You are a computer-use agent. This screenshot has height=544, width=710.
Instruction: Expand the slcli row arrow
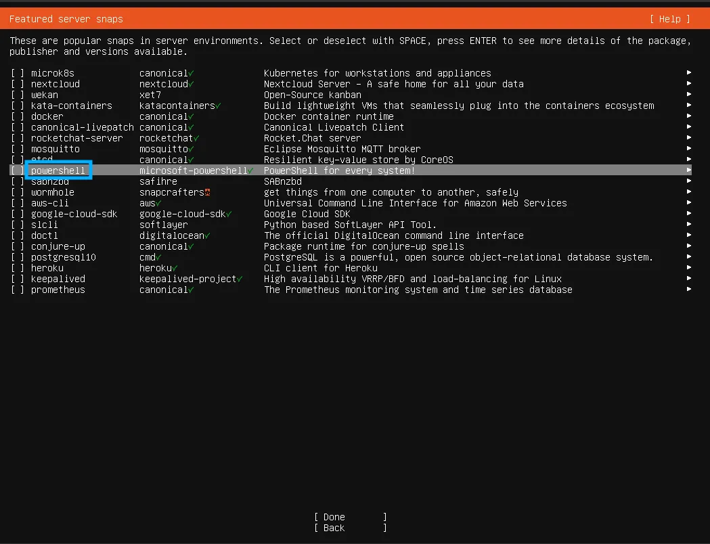pyautogui.click(x=689, y=225)
